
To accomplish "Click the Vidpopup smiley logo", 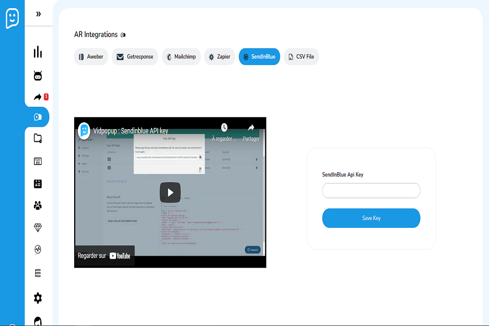I will (x=12, y=18).
